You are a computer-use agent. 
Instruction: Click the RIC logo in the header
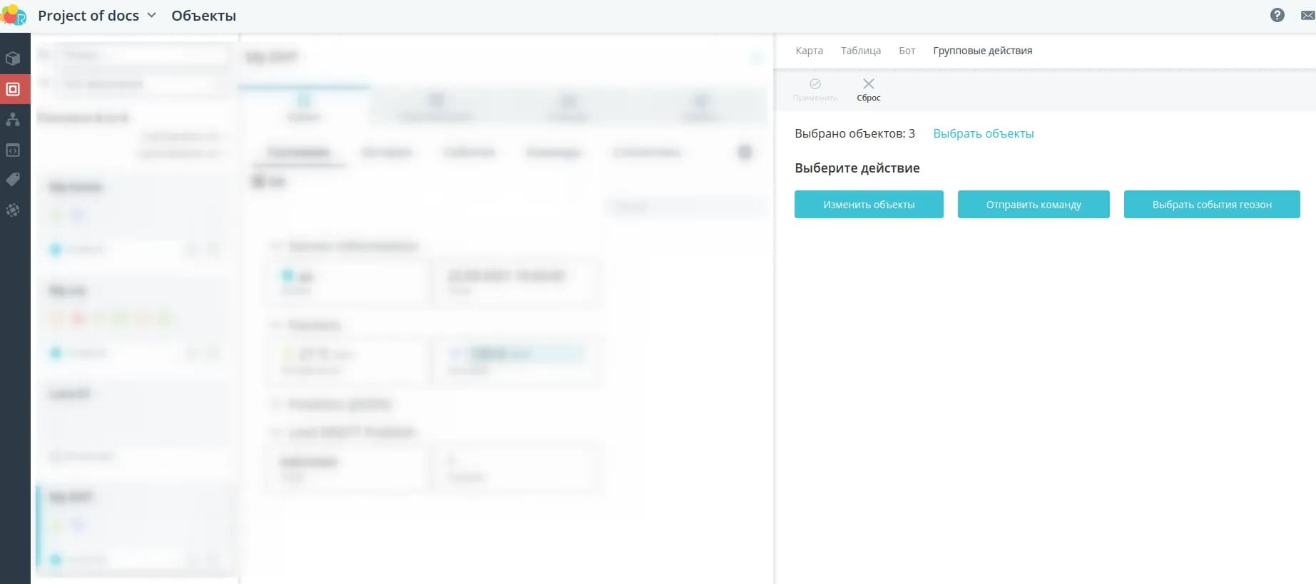tap(14, 15)
